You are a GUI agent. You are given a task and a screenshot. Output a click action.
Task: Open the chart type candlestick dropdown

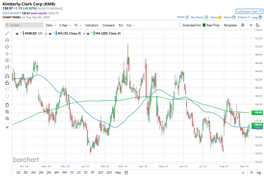pos(78,25)
